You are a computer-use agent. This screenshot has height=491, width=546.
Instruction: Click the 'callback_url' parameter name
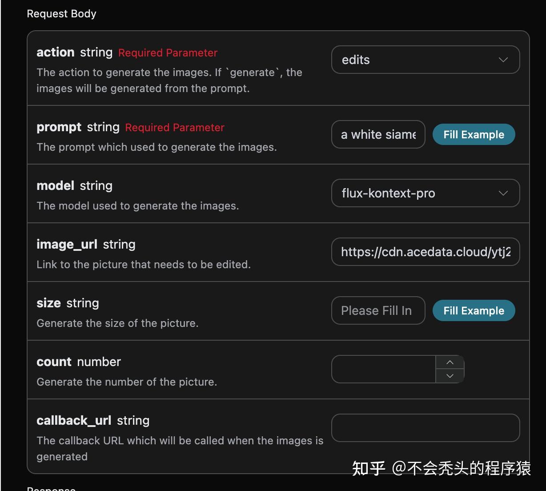[x=74, y=420]
